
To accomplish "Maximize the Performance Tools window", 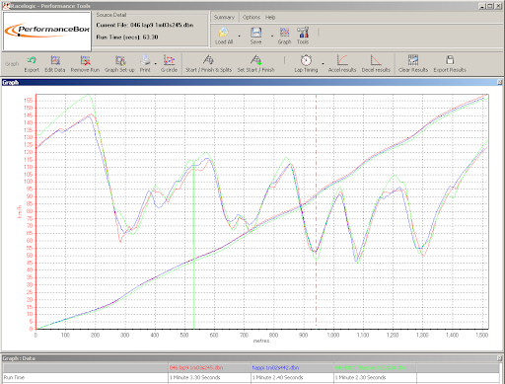I will click(489, 6).
